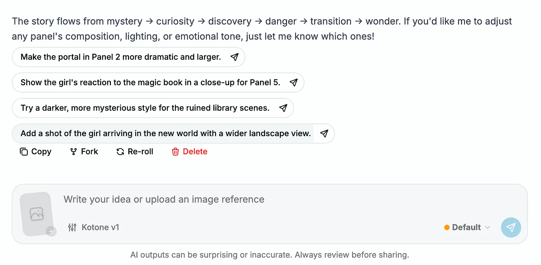Screen dimensions: 541x265
Task: Open the Default mode dropdown
Action: [467, 227]
